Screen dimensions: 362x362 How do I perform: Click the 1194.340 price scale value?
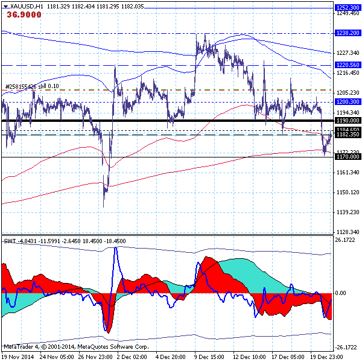[x=348, y=113]
